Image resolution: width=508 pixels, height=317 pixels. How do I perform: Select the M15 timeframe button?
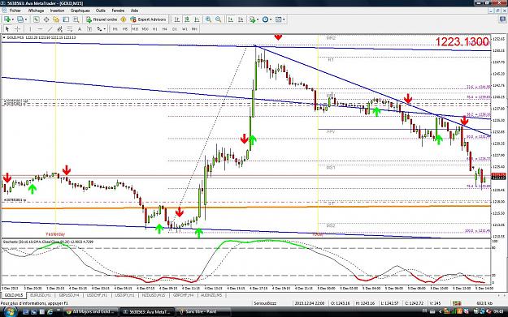[135, 29]
